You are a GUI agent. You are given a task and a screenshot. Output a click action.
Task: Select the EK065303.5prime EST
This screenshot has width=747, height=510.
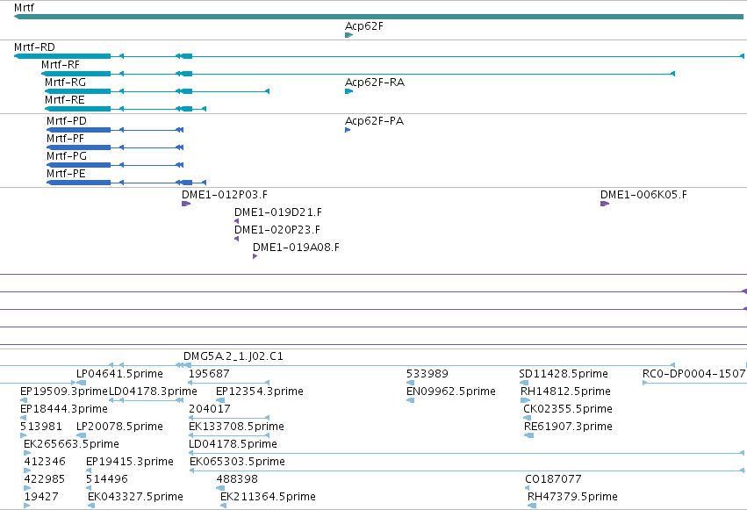click(x=237, y=462)
